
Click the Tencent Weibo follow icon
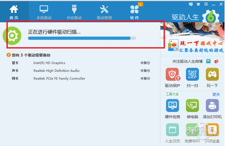pyautogui.click(x=208, y=61)
